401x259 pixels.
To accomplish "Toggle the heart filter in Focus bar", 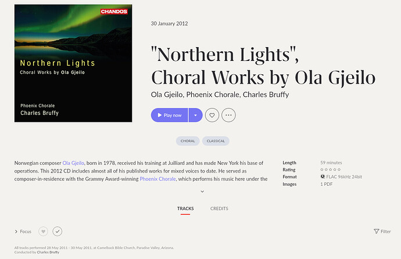I will [43, 231].
